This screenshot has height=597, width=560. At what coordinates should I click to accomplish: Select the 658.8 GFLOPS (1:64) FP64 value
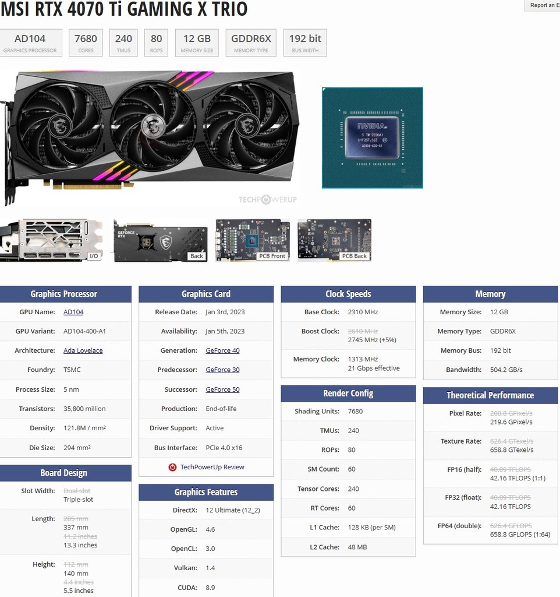click(520, 535)
